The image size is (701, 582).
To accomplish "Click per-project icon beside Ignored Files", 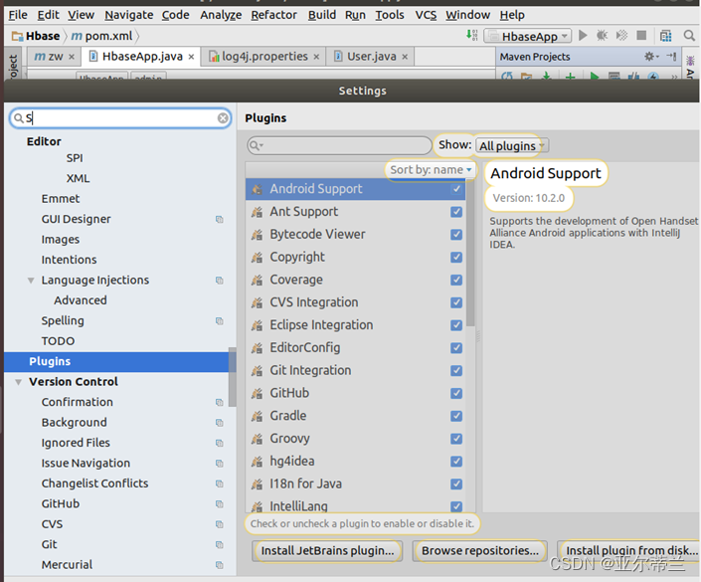I will tap(220, 443).
